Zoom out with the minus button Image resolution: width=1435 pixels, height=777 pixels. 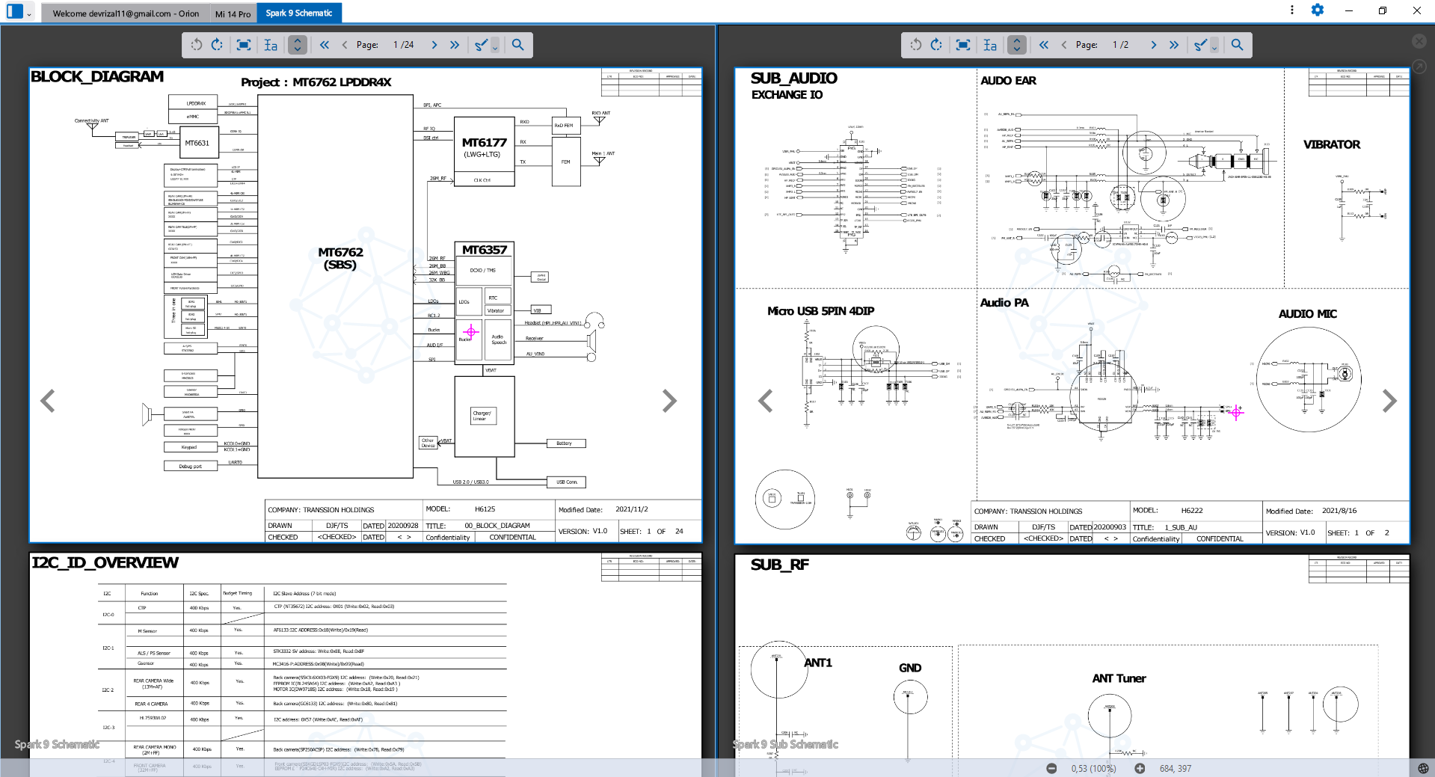[x=1051, y=768]
